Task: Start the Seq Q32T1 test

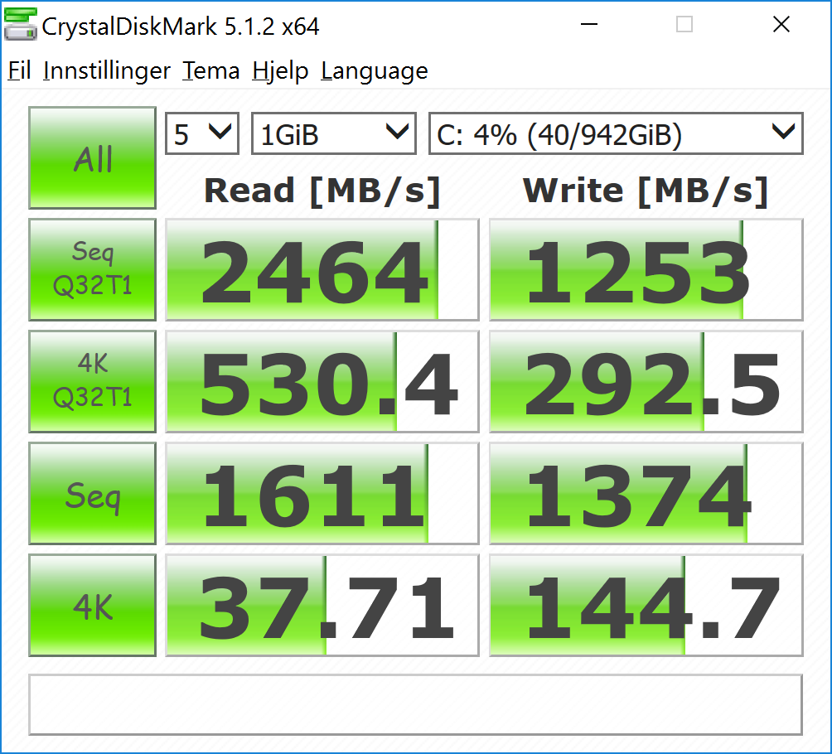Action: point(92,269)
